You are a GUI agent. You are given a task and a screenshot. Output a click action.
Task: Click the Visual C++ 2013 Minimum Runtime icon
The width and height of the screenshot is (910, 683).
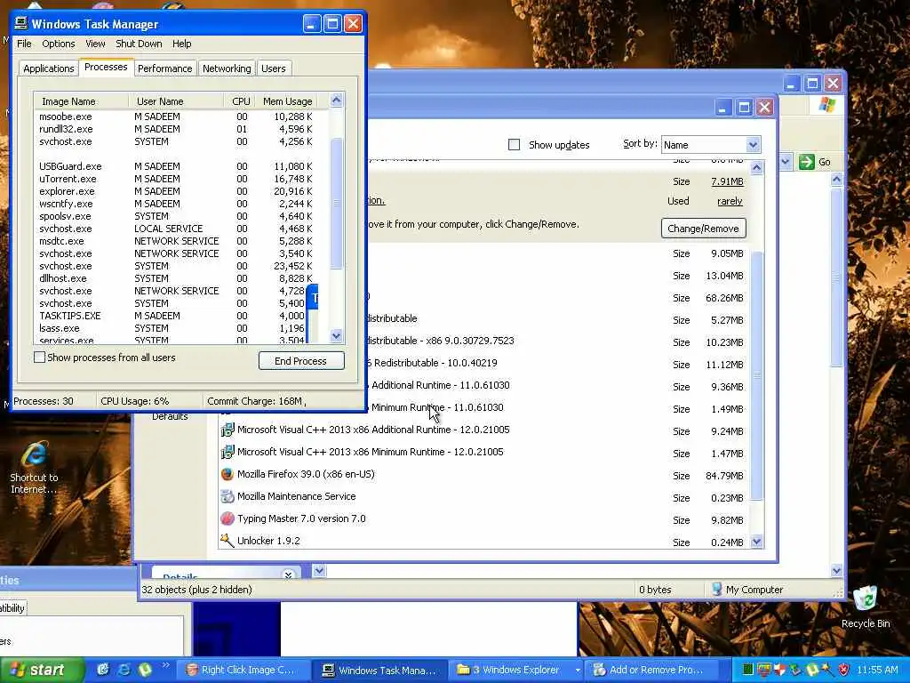click(227, 452)
